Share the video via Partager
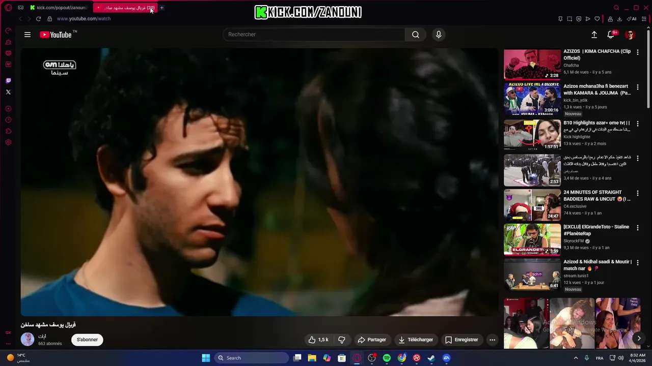The width and height of the screenshot is (652, 366). click(x=372, y=340)
